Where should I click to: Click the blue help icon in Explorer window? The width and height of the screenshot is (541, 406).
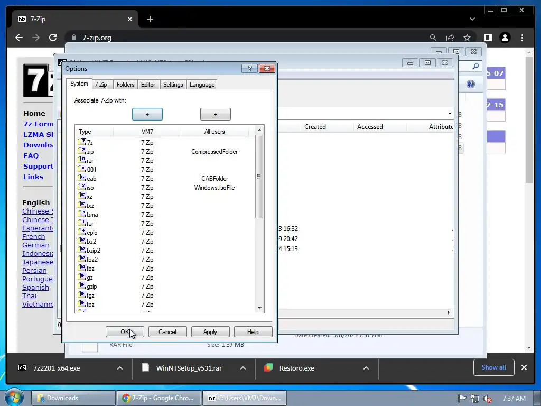[471, 84]
